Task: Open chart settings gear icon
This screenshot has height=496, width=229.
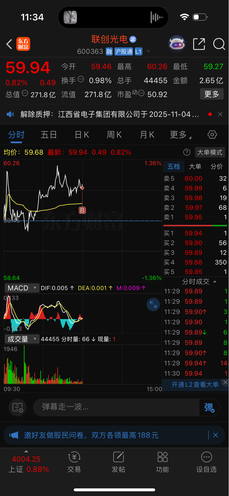Action: tap(212, 135)
